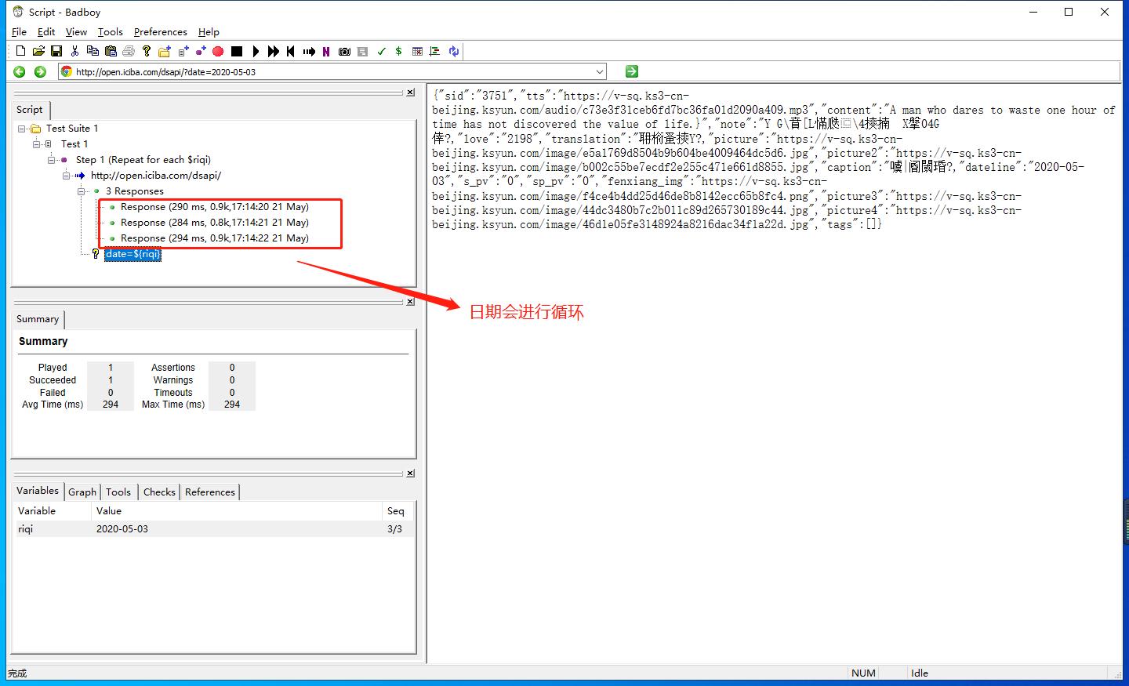Open Help via yellow question mark icon
1129x686 pixels.
coord(147,51)
